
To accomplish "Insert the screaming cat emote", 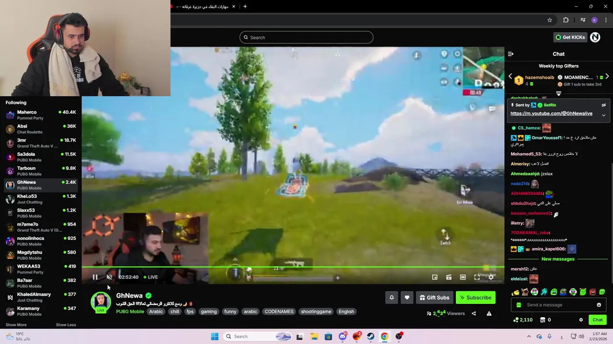I will click(525, 292).
